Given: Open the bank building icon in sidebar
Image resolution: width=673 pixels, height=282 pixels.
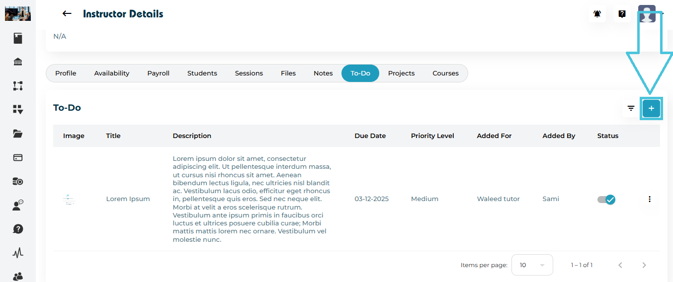Looking at the screenshot, I should (18, 62).
